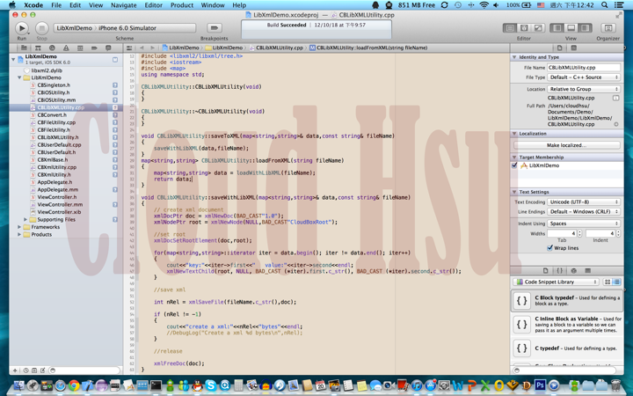Open the Indent Using Spaces dropdown
The height and width of the screenshot is (396, 633).
[584, 224]
